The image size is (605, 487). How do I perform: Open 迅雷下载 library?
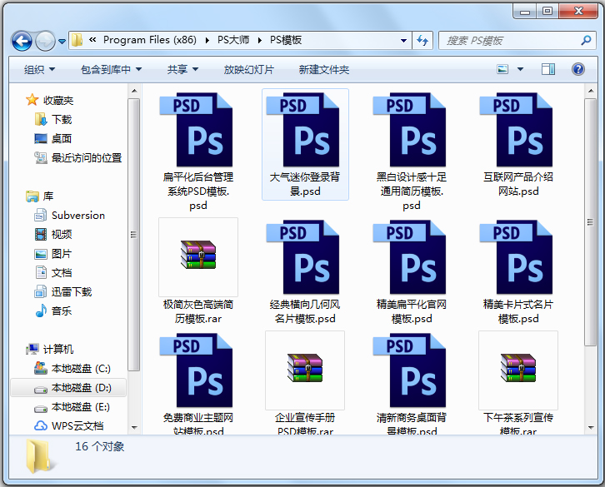click(x=63, y=291)
